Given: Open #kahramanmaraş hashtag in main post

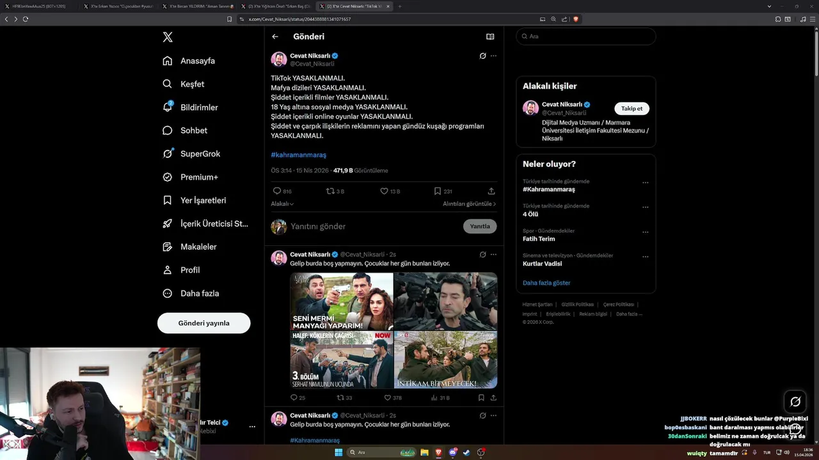Looking at the screenshot, I should (298, 155).
